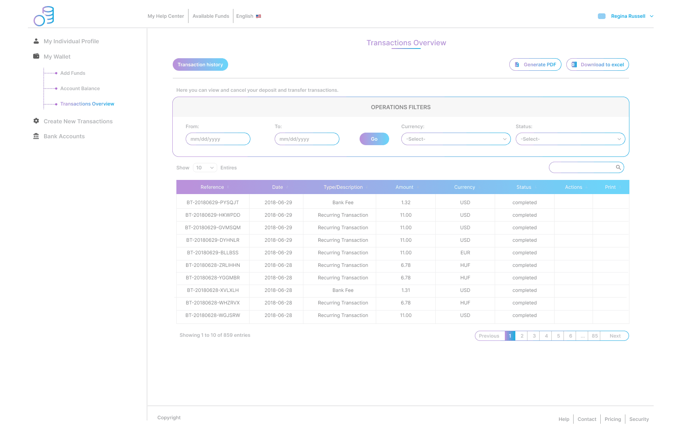Sort the table by Amount column header
Image resolution: width=682 pixels, height=431 pixels.
[x=405, y=187]
